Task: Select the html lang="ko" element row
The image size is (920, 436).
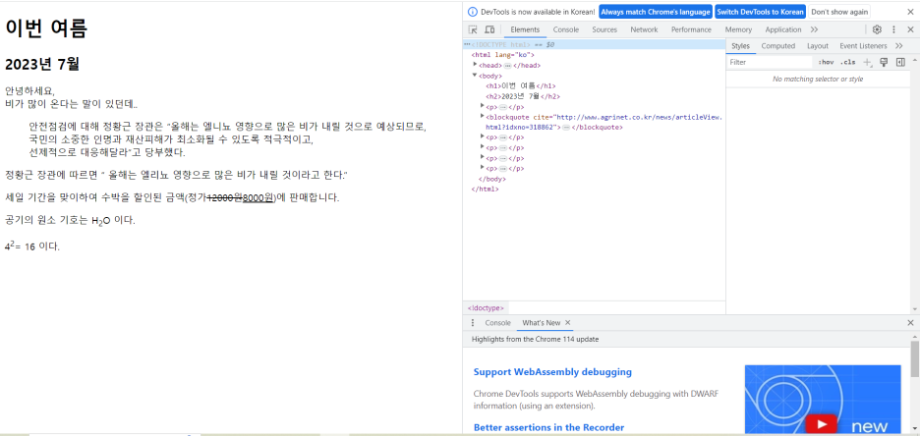Action: (x=503, y=55)
